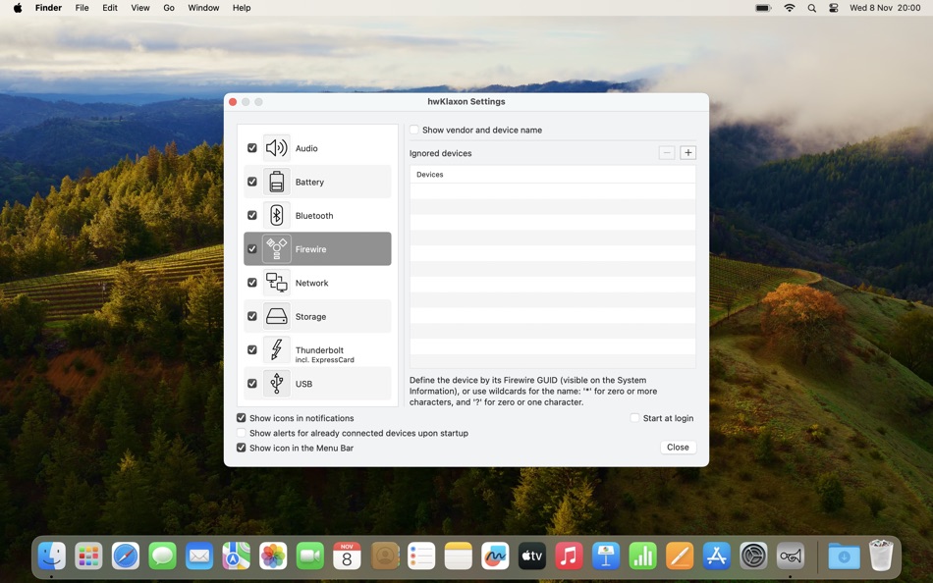Open Spotlight search in menu bar
Viewport: 933px width, 583px height.
point(811,8)
